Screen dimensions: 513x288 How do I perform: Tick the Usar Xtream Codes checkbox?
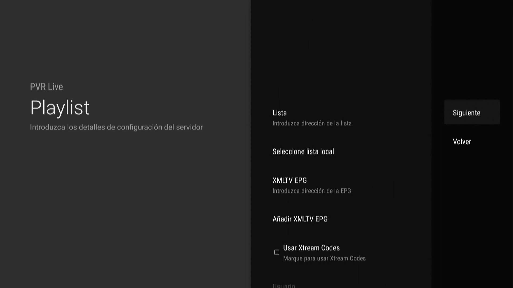click(x=277, y=252)
